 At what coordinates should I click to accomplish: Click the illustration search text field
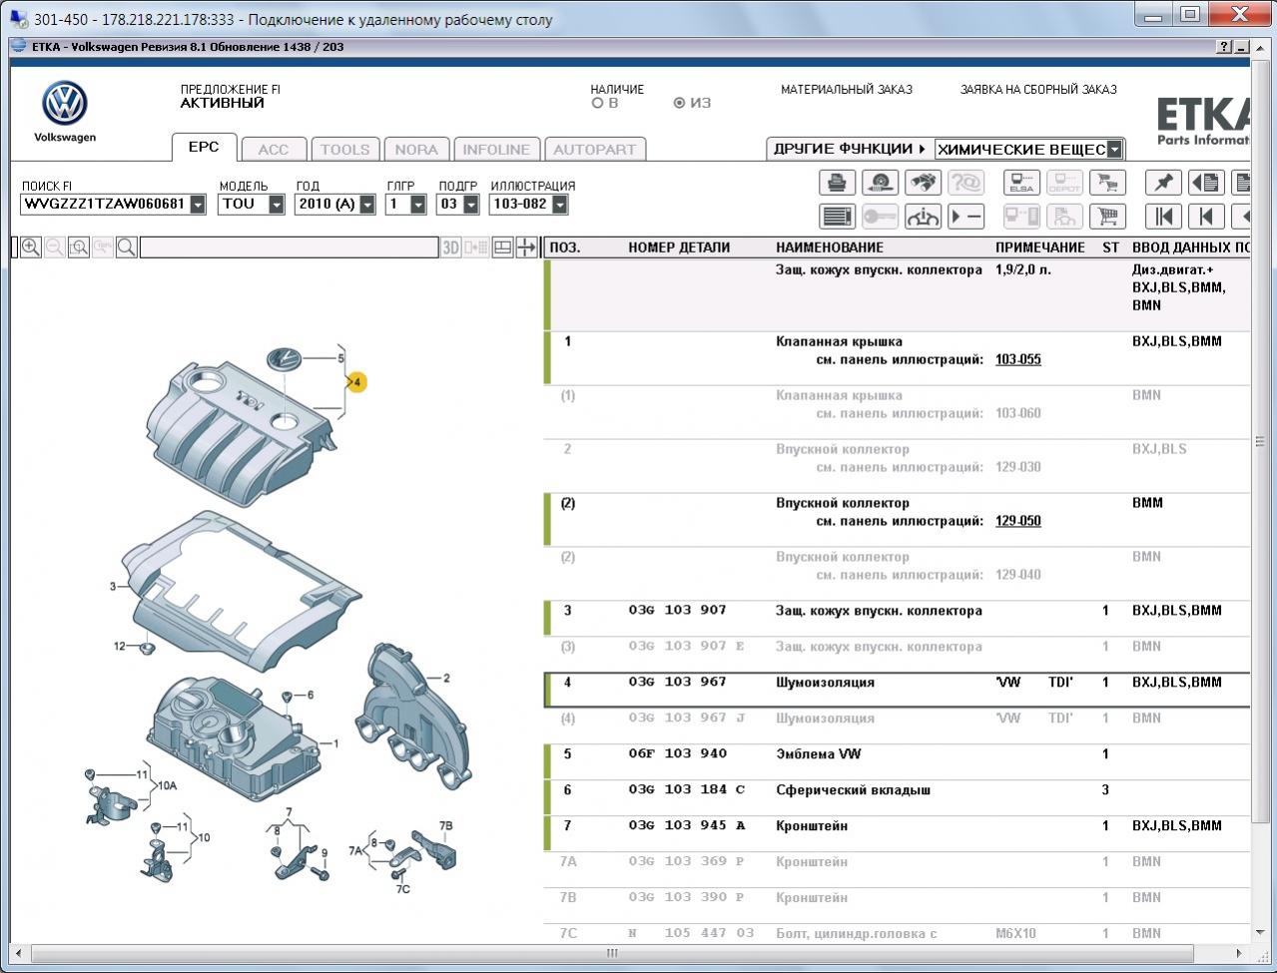pos(290,247)
